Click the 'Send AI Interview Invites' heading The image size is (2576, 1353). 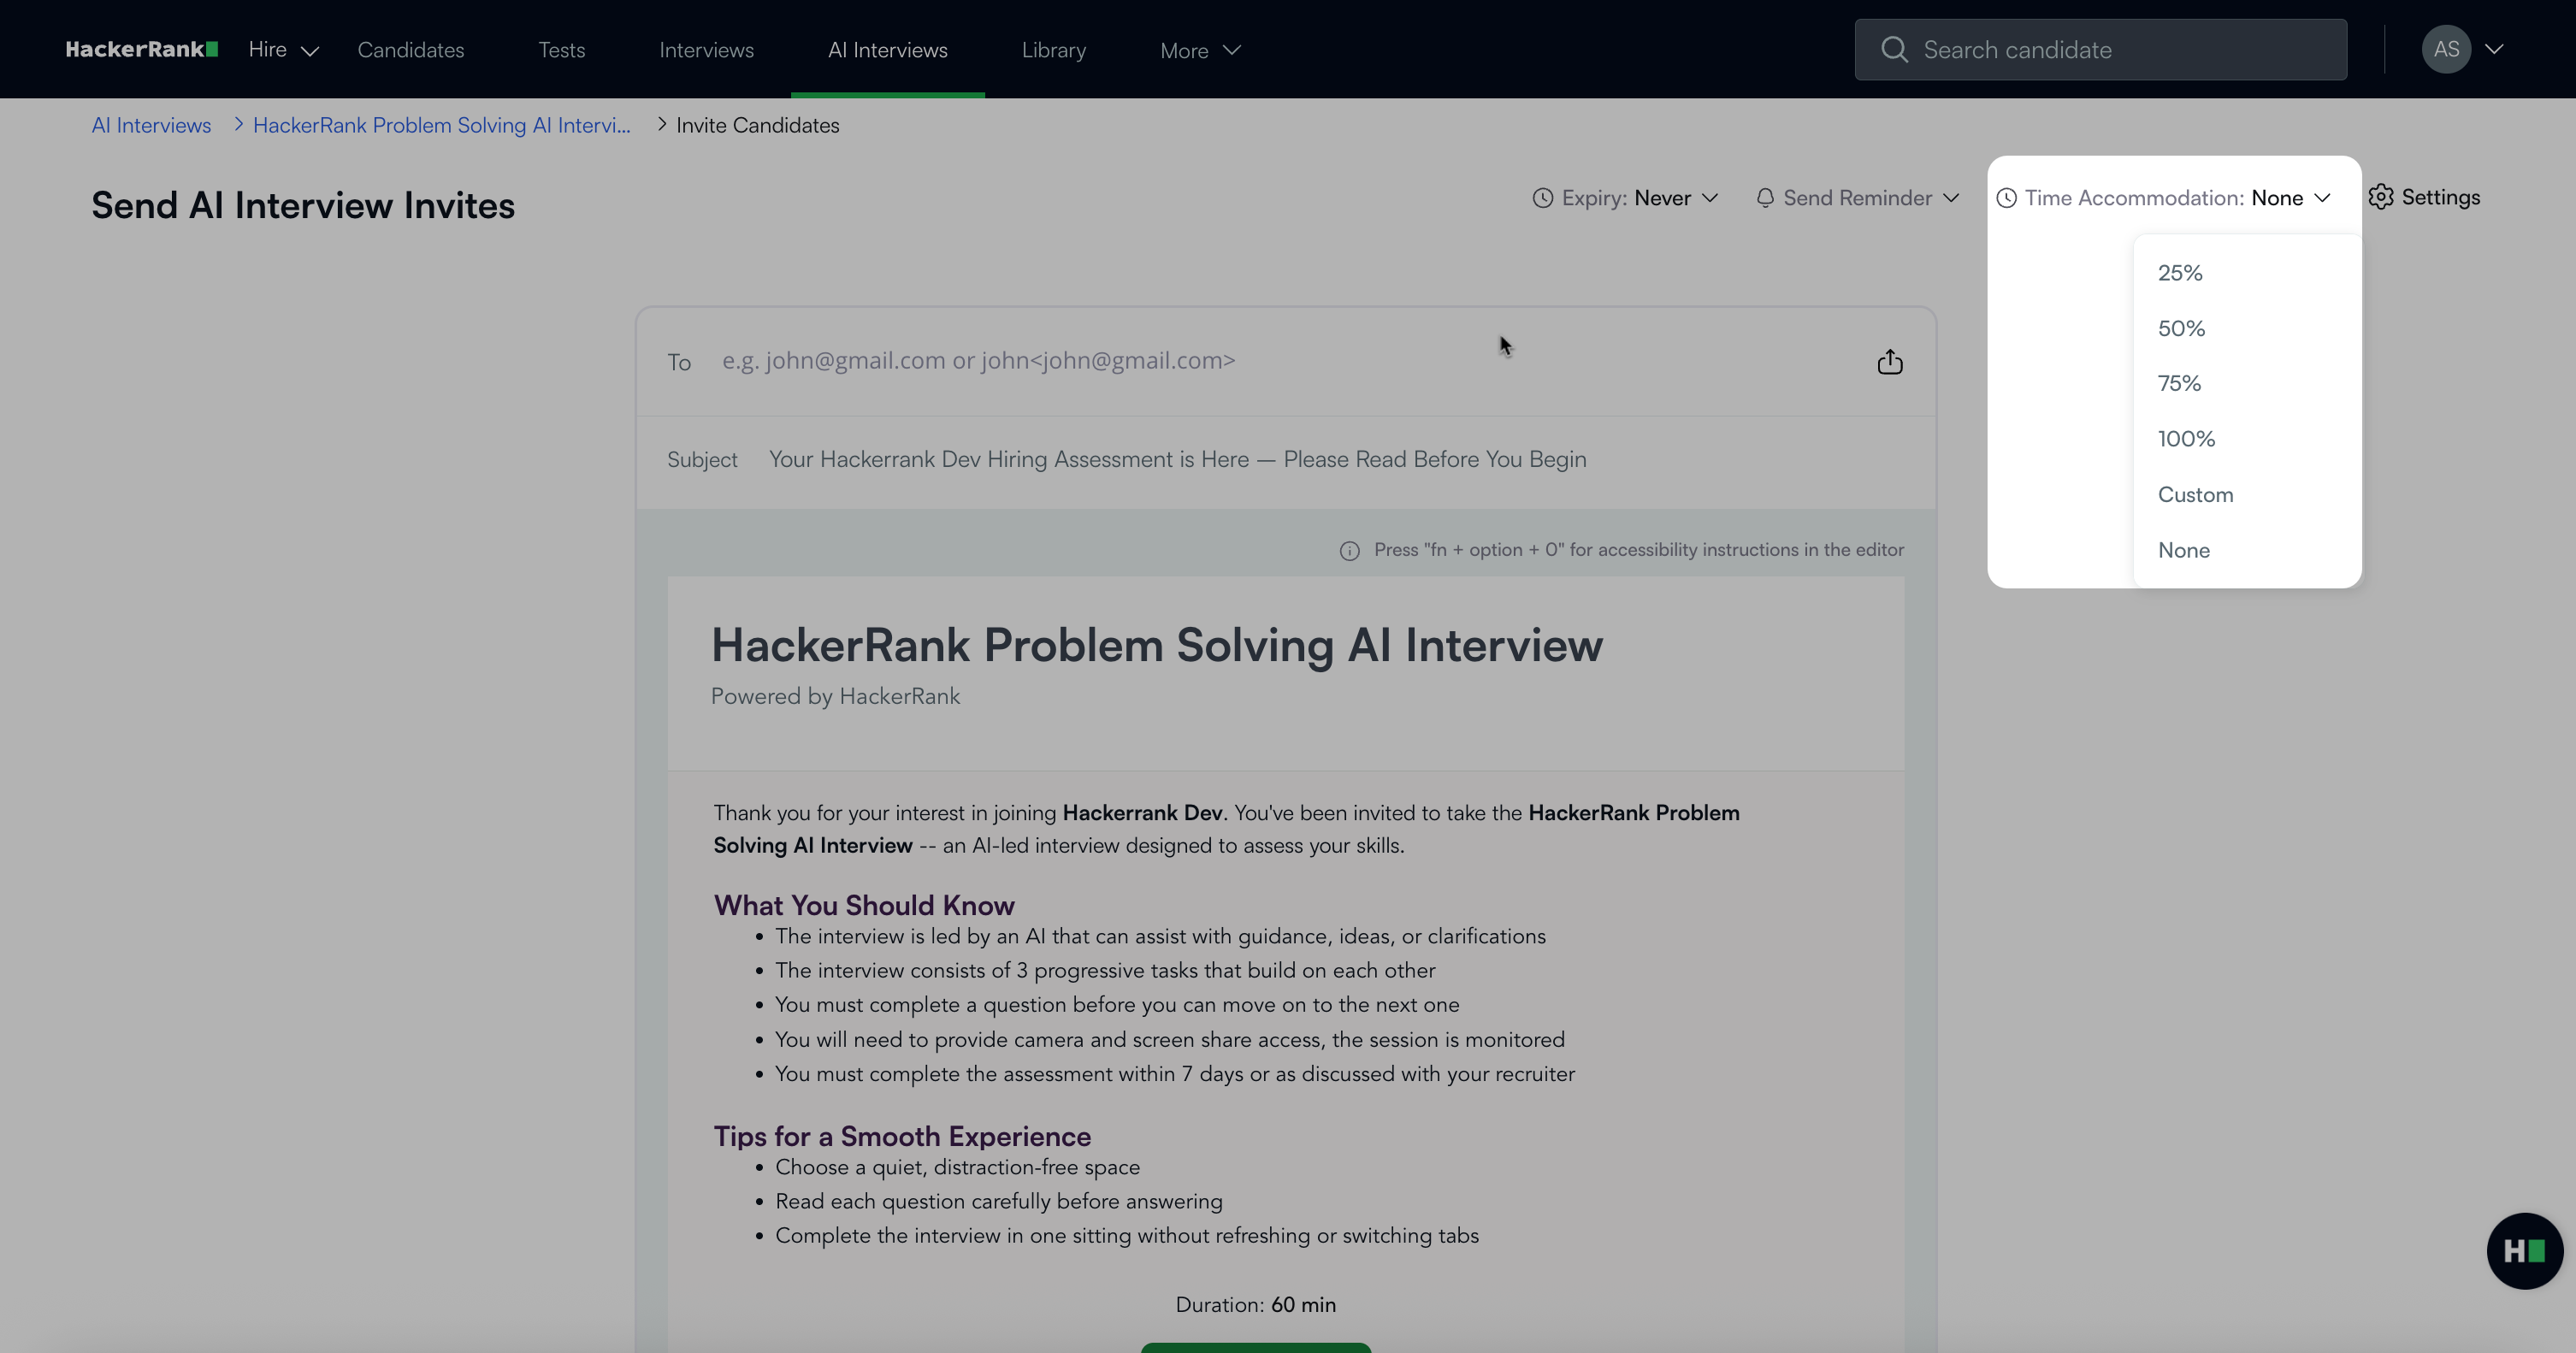(x=303, y=205)
